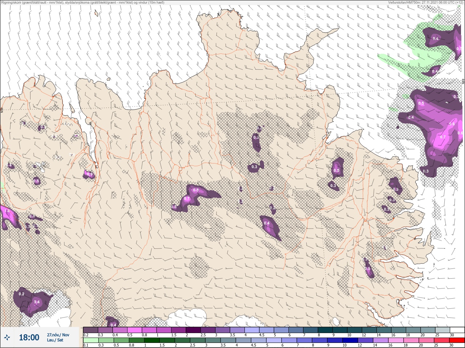Click the date text '27.nóv./ Nov'
Screen dimensions: 465x348
pyautogui.click(x=58, y=335)
